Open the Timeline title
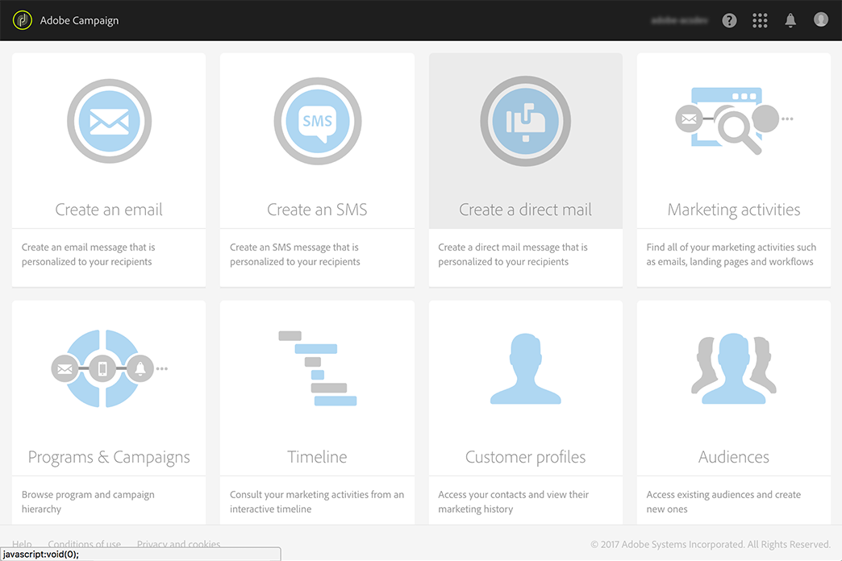This screenshot has width=842, height=561. pyautogui.click(x=317, y=457)
